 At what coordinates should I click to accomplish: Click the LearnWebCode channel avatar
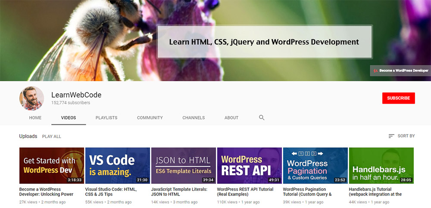pyautogui.click(x=31, y=98)
